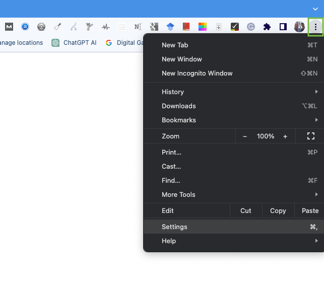Click the rainbow color grid extension icon
The image size is (324, 290).
(x=202, y=27)
